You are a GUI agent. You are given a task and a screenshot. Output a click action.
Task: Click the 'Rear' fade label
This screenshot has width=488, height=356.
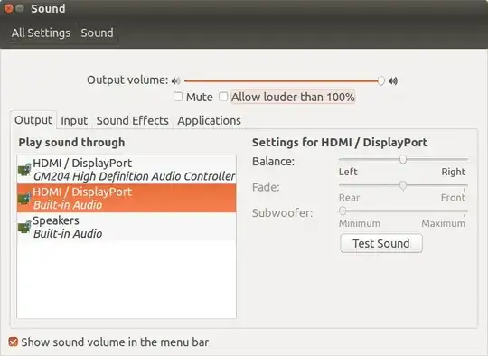click(x=349, y=198)
